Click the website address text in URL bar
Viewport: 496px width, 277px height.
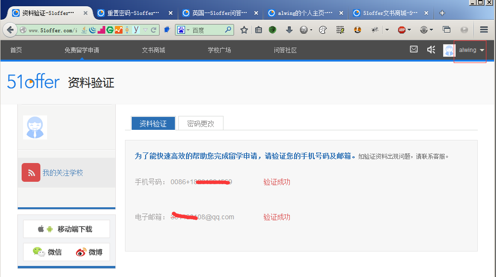[53, 30]
